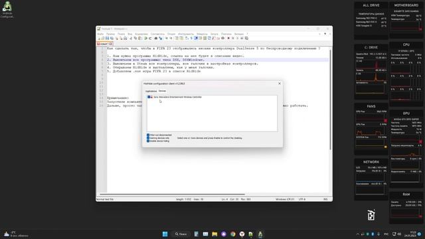425x239 pixels.
Task: Open Notepad++ Макросы menu
Action: pos(202,34)
